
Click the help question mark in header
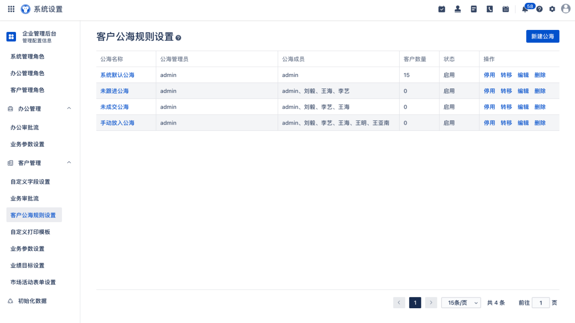pos(540,9)
